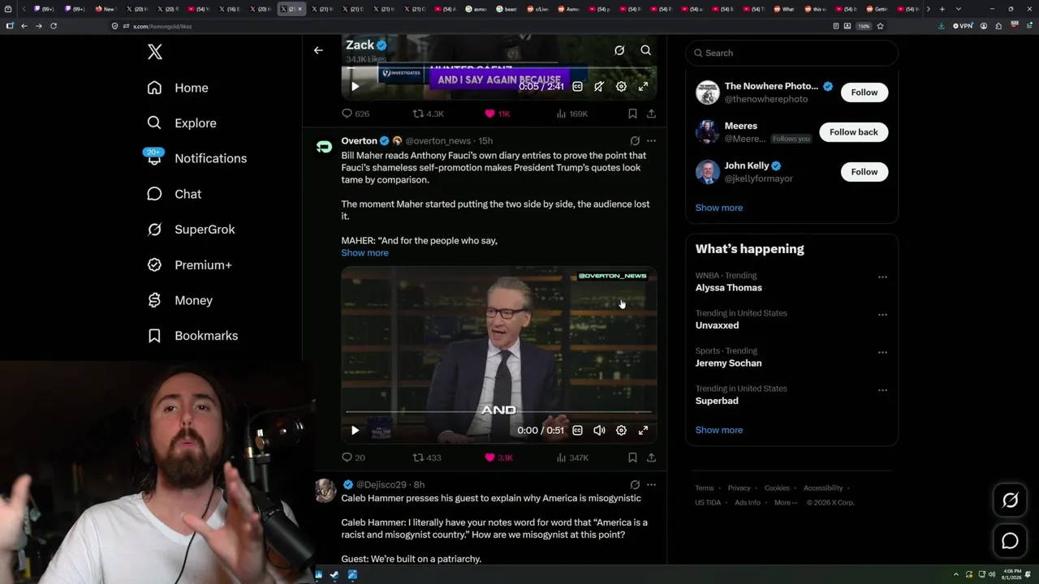Bookmark the Overton post

[632, 457]
